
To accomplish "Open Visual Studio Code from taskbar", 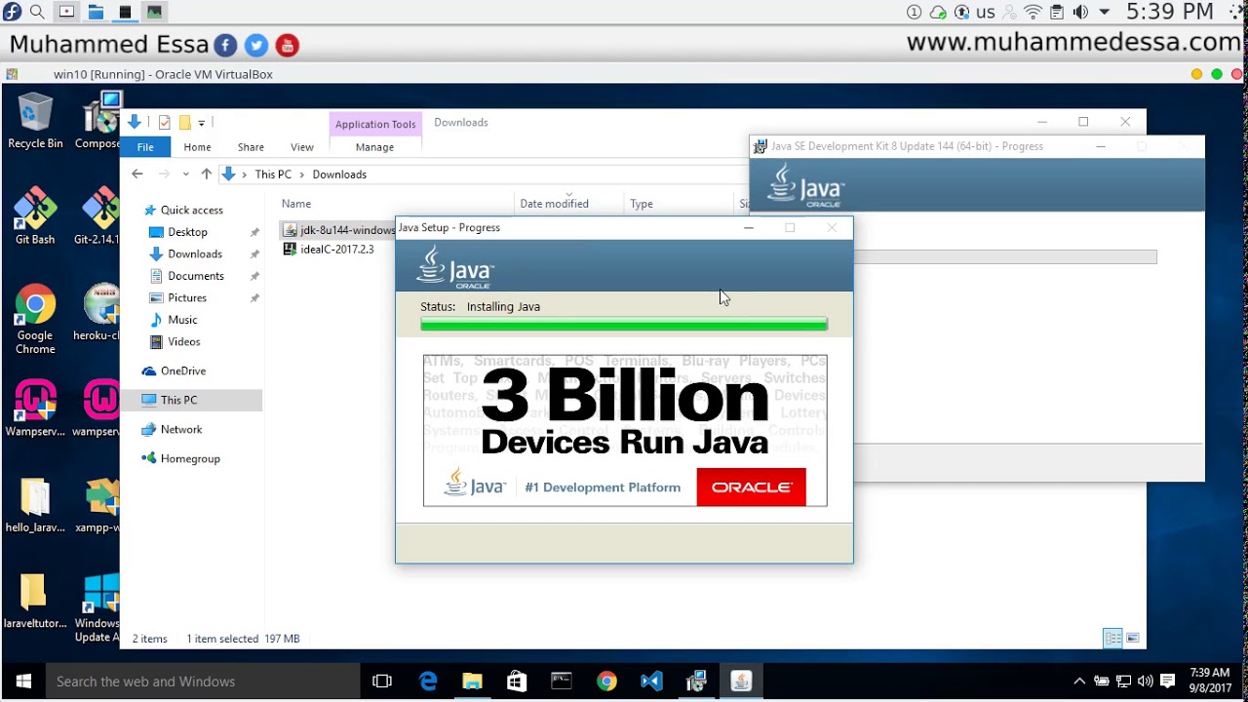I will pos(651,682).
